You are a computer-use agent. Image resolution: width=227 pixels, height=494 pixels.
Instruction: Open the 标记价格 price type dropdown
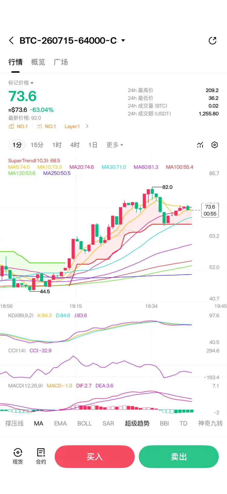pyautogui.click(x=21, y=83)
